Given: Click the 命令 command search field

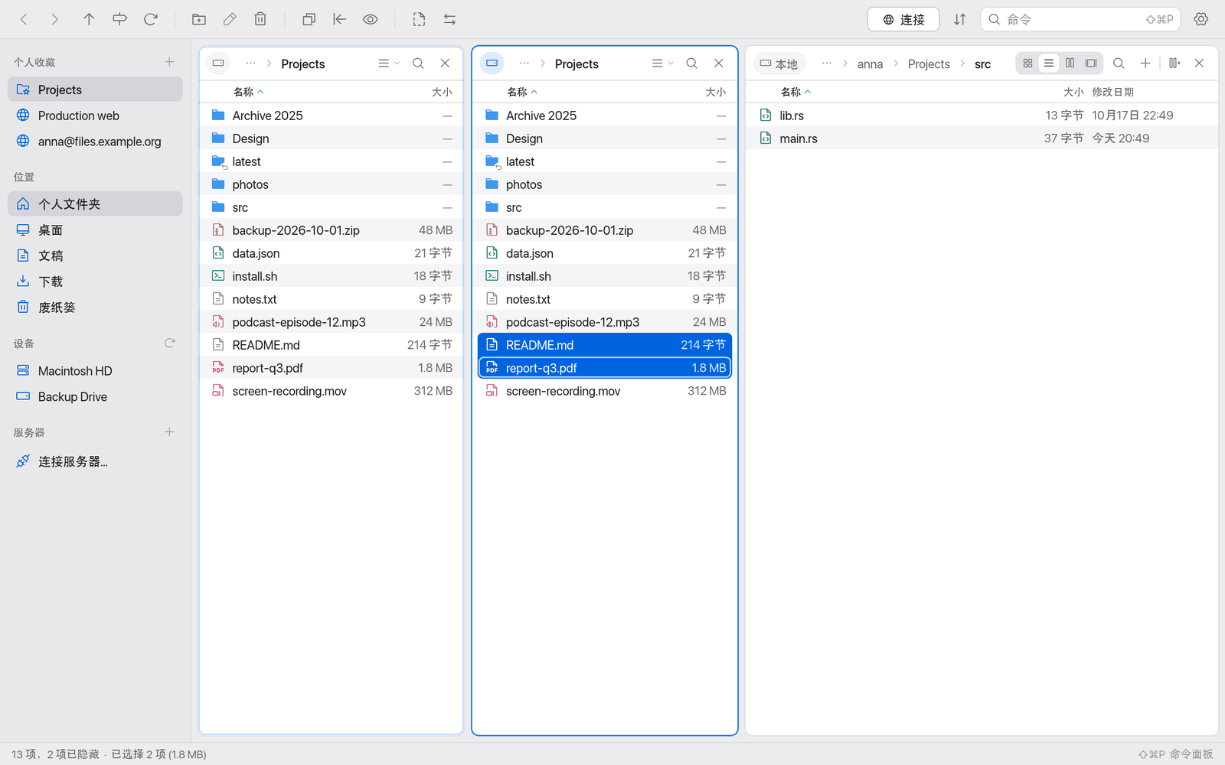Looking at the screenshot, I should pyautogui.click(x=1080, y=19).
